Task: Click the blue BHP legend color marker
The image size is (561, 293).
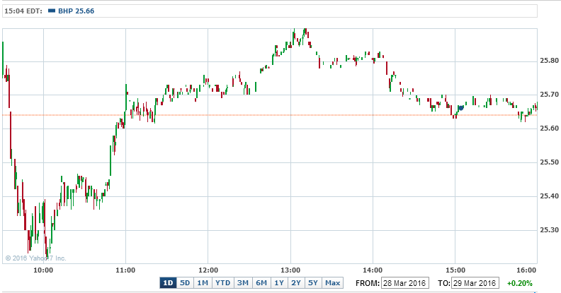Action: tap(52, 11)
